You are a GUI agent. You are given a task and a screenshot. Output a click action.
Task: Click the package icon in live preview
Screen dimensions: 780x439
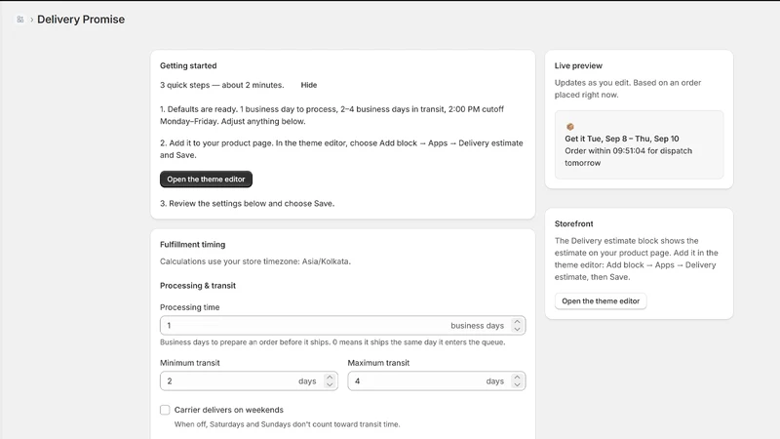click(570, 127)
